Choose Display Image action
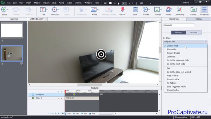This screenshot has width=211, height=119. [173, 53]
